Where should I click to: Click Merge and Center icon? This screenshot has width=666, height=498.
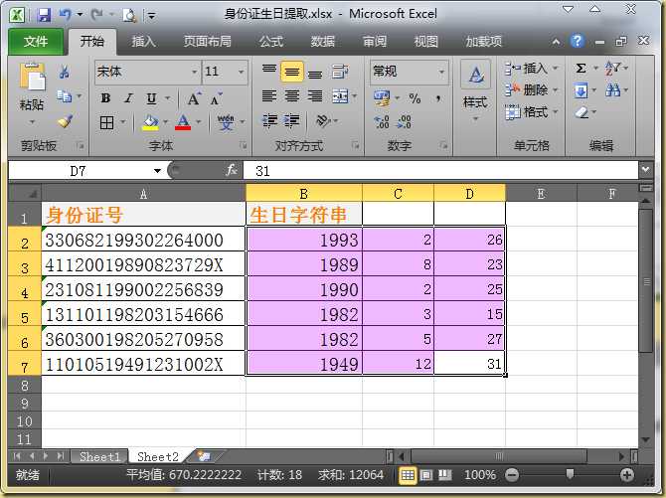point(340,96)
